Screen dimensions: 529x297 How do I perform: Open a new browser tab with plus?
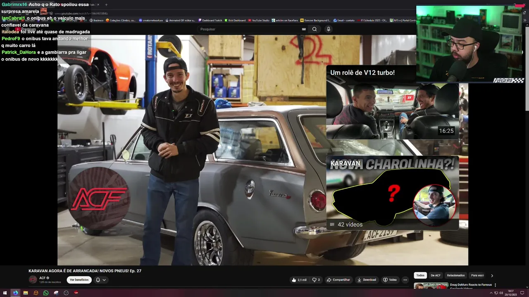(x=106, y=5)
